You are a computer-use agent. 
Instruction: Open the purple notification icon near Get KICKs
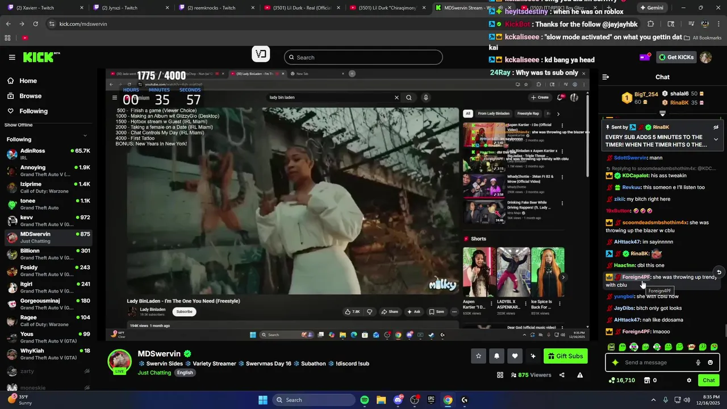645,57
